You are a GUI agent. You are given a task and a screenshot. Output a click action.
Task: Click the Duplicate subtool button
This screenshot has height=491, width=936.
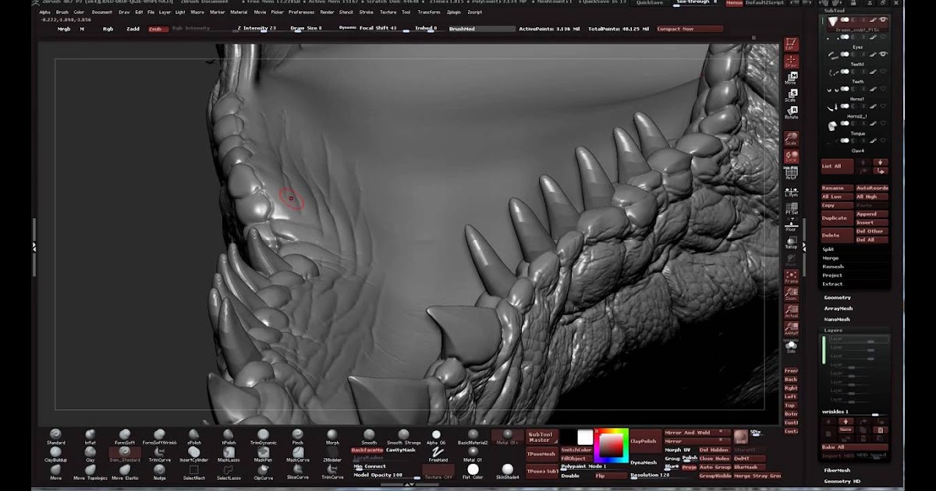(x=838, y=218)
